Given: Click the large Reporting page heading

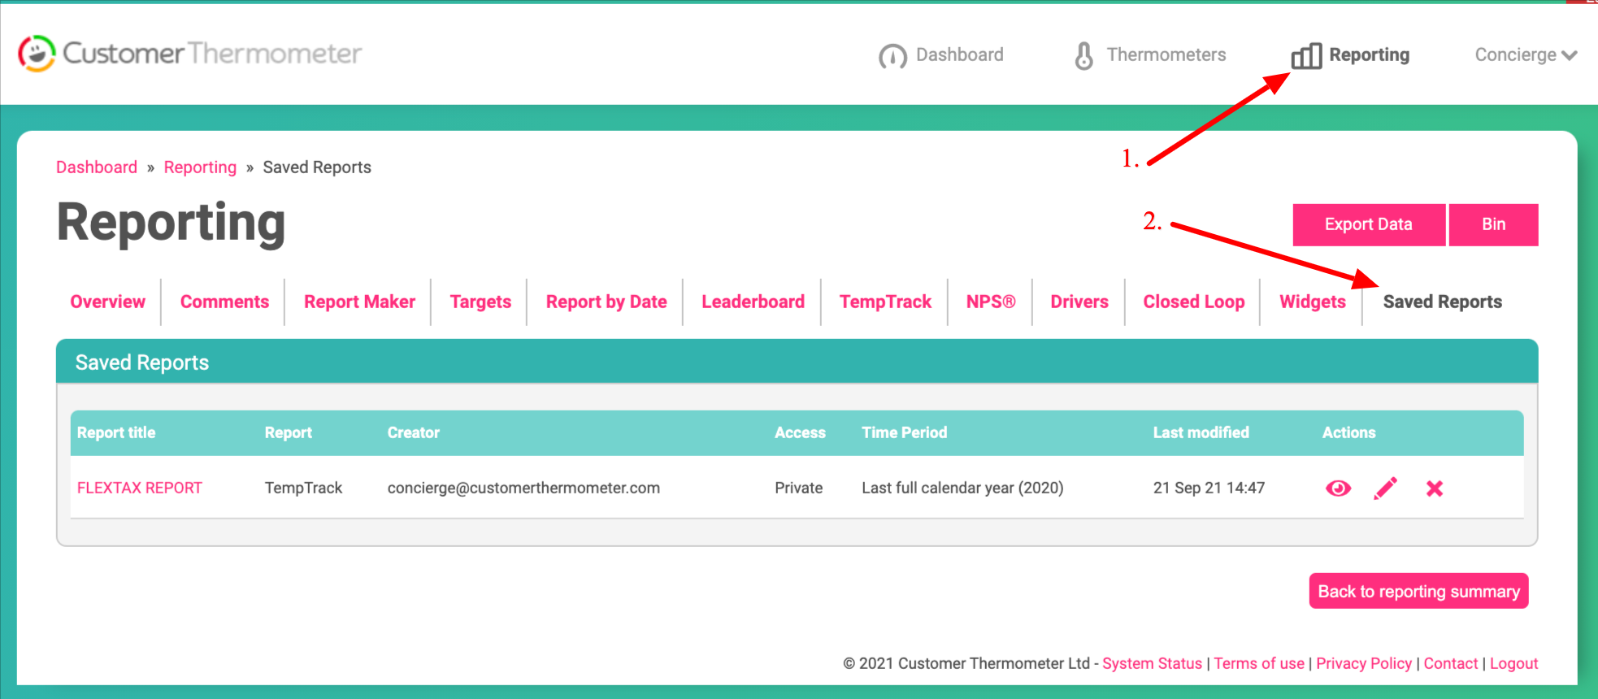Looking at the screenshot, I should (x=171, y=223).
